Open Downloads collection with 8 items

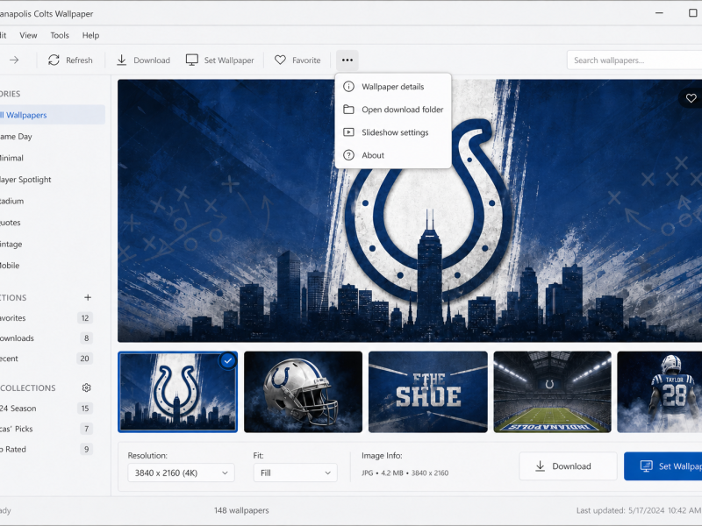[x=53, y=338]
